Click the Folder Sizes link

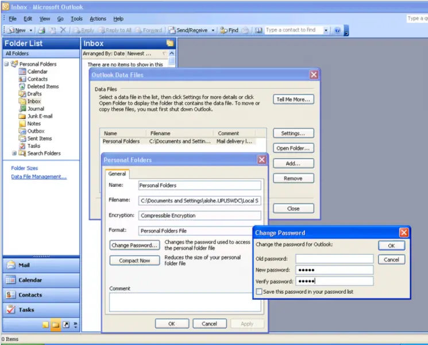(x=24, y=168)
